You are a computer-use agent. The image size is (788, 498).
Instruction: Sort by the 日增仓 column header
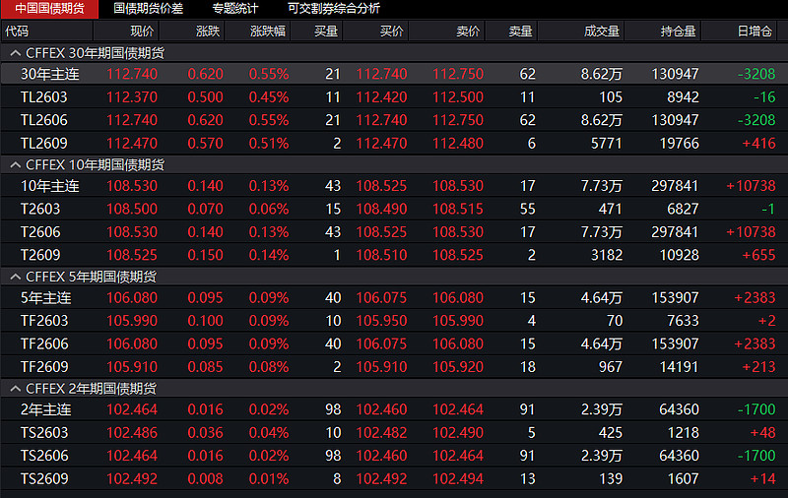point(740,31)
